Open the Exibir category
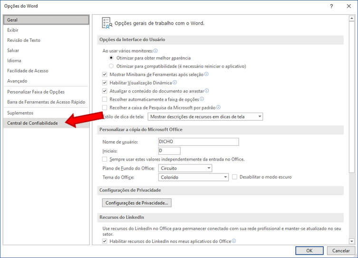This screenshot has height=258, width=358. pyautogui.click(x=46, y=30)
